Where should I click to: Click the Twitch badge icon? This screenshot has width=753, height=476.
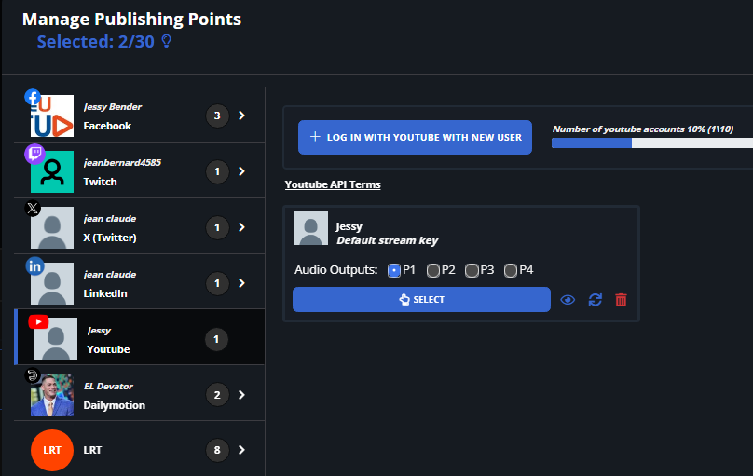[34, 155]
